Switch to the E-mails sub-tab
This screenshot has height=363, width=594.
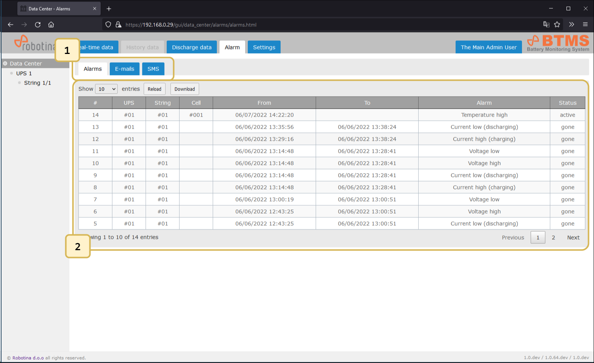tap(124, 69)
